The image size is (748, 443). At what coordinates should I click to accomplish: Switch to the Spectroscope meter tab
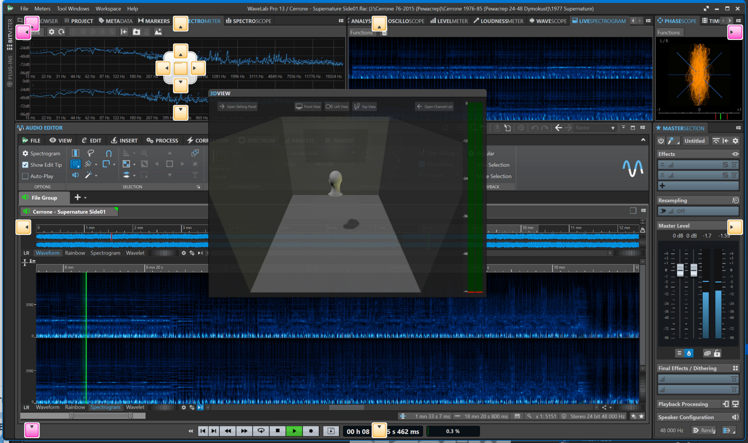pos(248,21)
